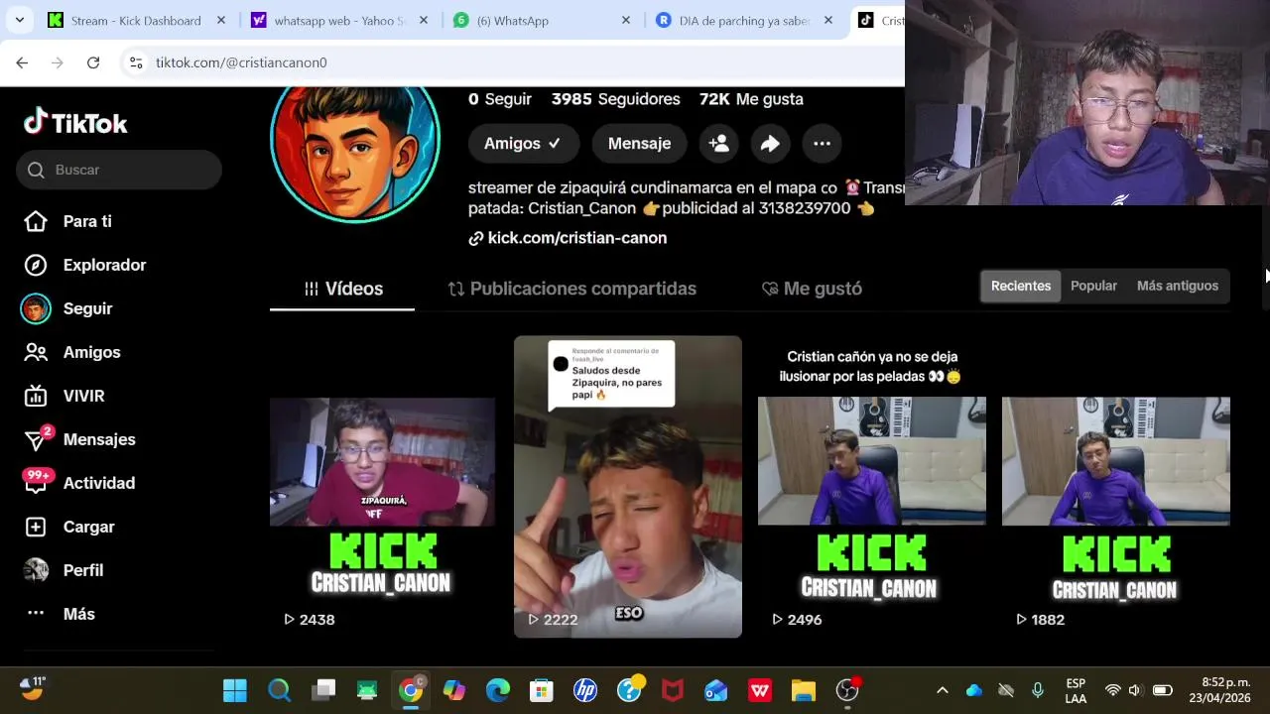
Task: Click the browser back arrow
Action: coord(22,62)
